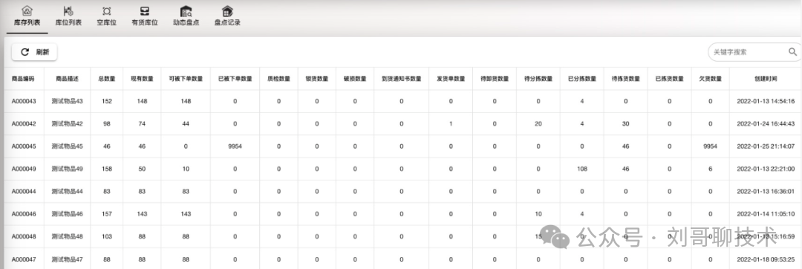This screenshot has height=269, width=802.
Task: Click the timestamp 2022-01-13 16:36:01
Action: (766, 191)
